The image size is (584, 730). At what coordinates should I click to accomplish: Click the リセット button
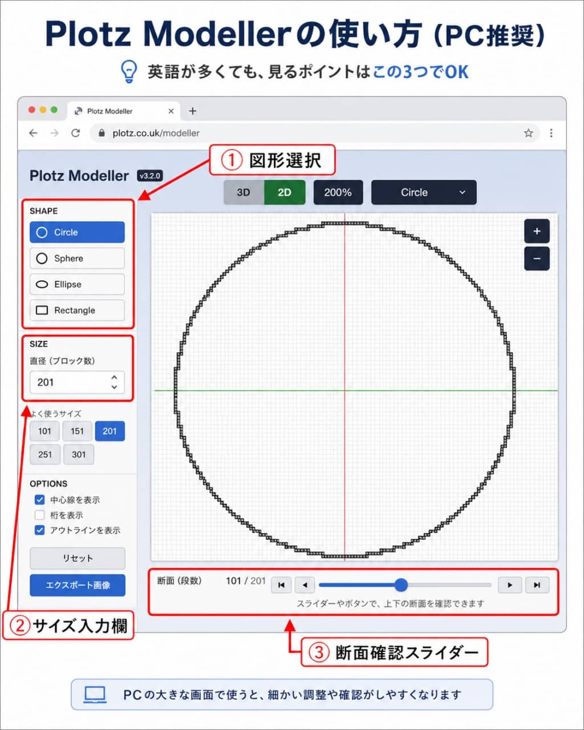pyautogui.click(x=78, y=558)
